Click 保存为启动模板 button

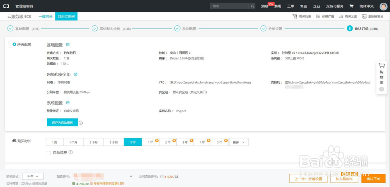(x=62, y=122)
